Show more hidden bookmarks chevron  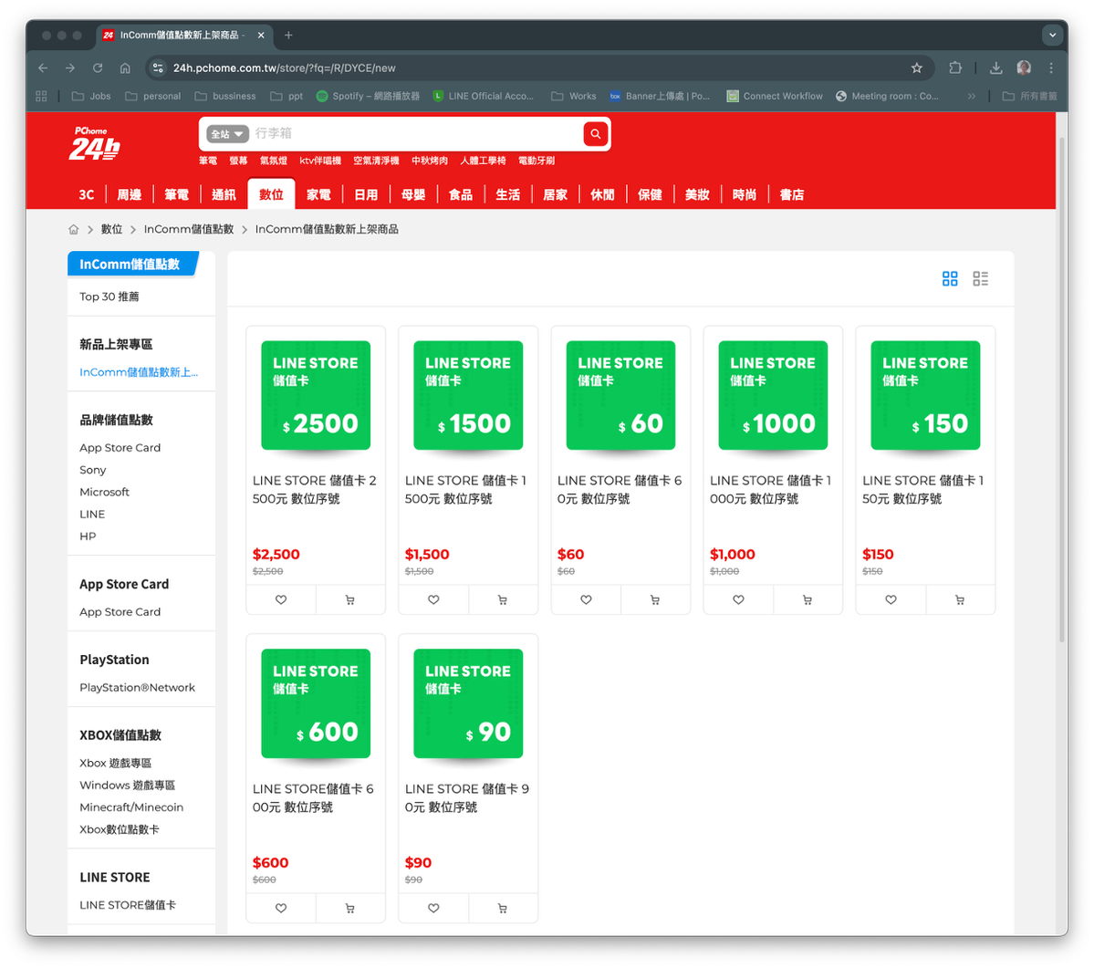point(971,96)
